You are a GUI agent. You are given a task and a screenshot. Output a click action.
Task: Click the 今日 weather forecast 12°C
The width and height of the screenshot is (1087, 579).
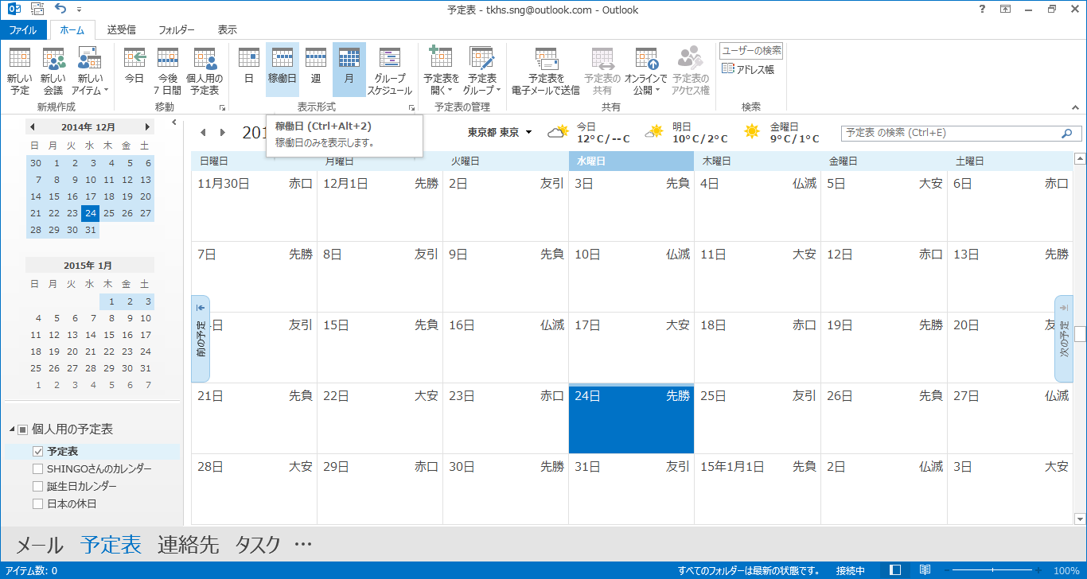[590, 133]
